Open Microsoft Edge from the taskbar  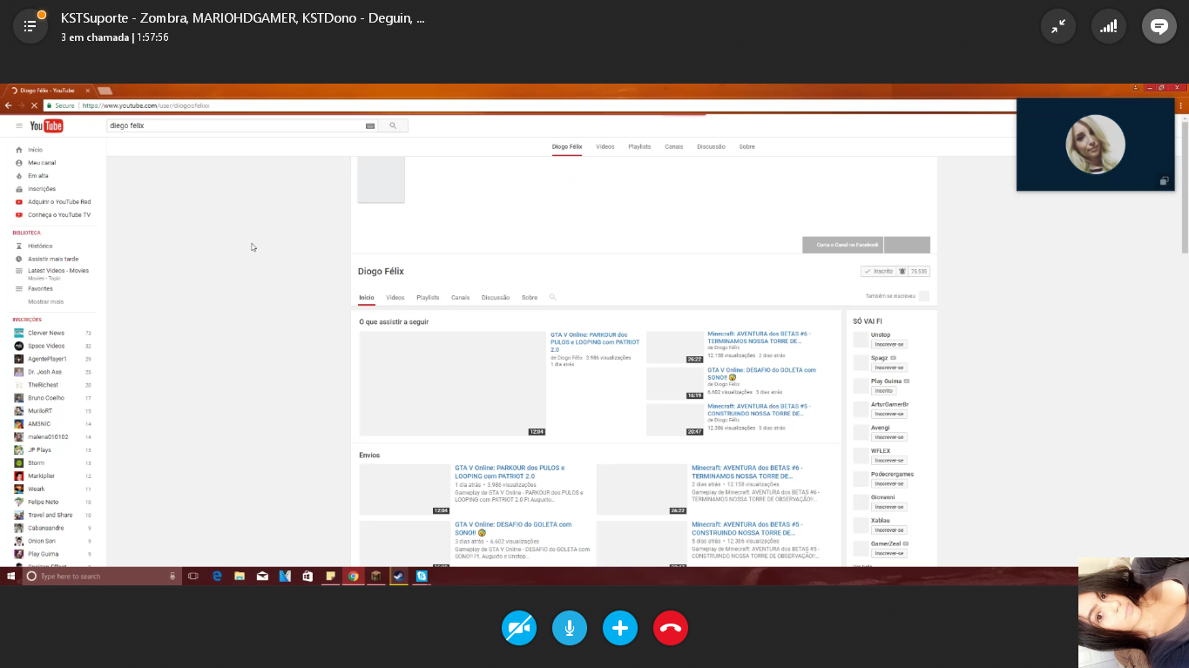click(218, 577)
